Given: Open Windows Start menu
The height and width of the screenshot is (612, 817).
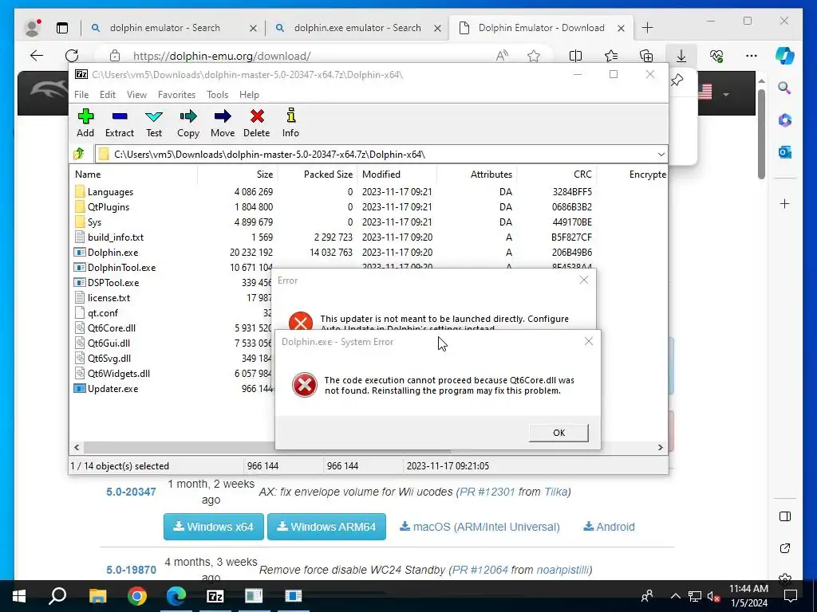Looking at the screenshot, I should pos(19,596).
